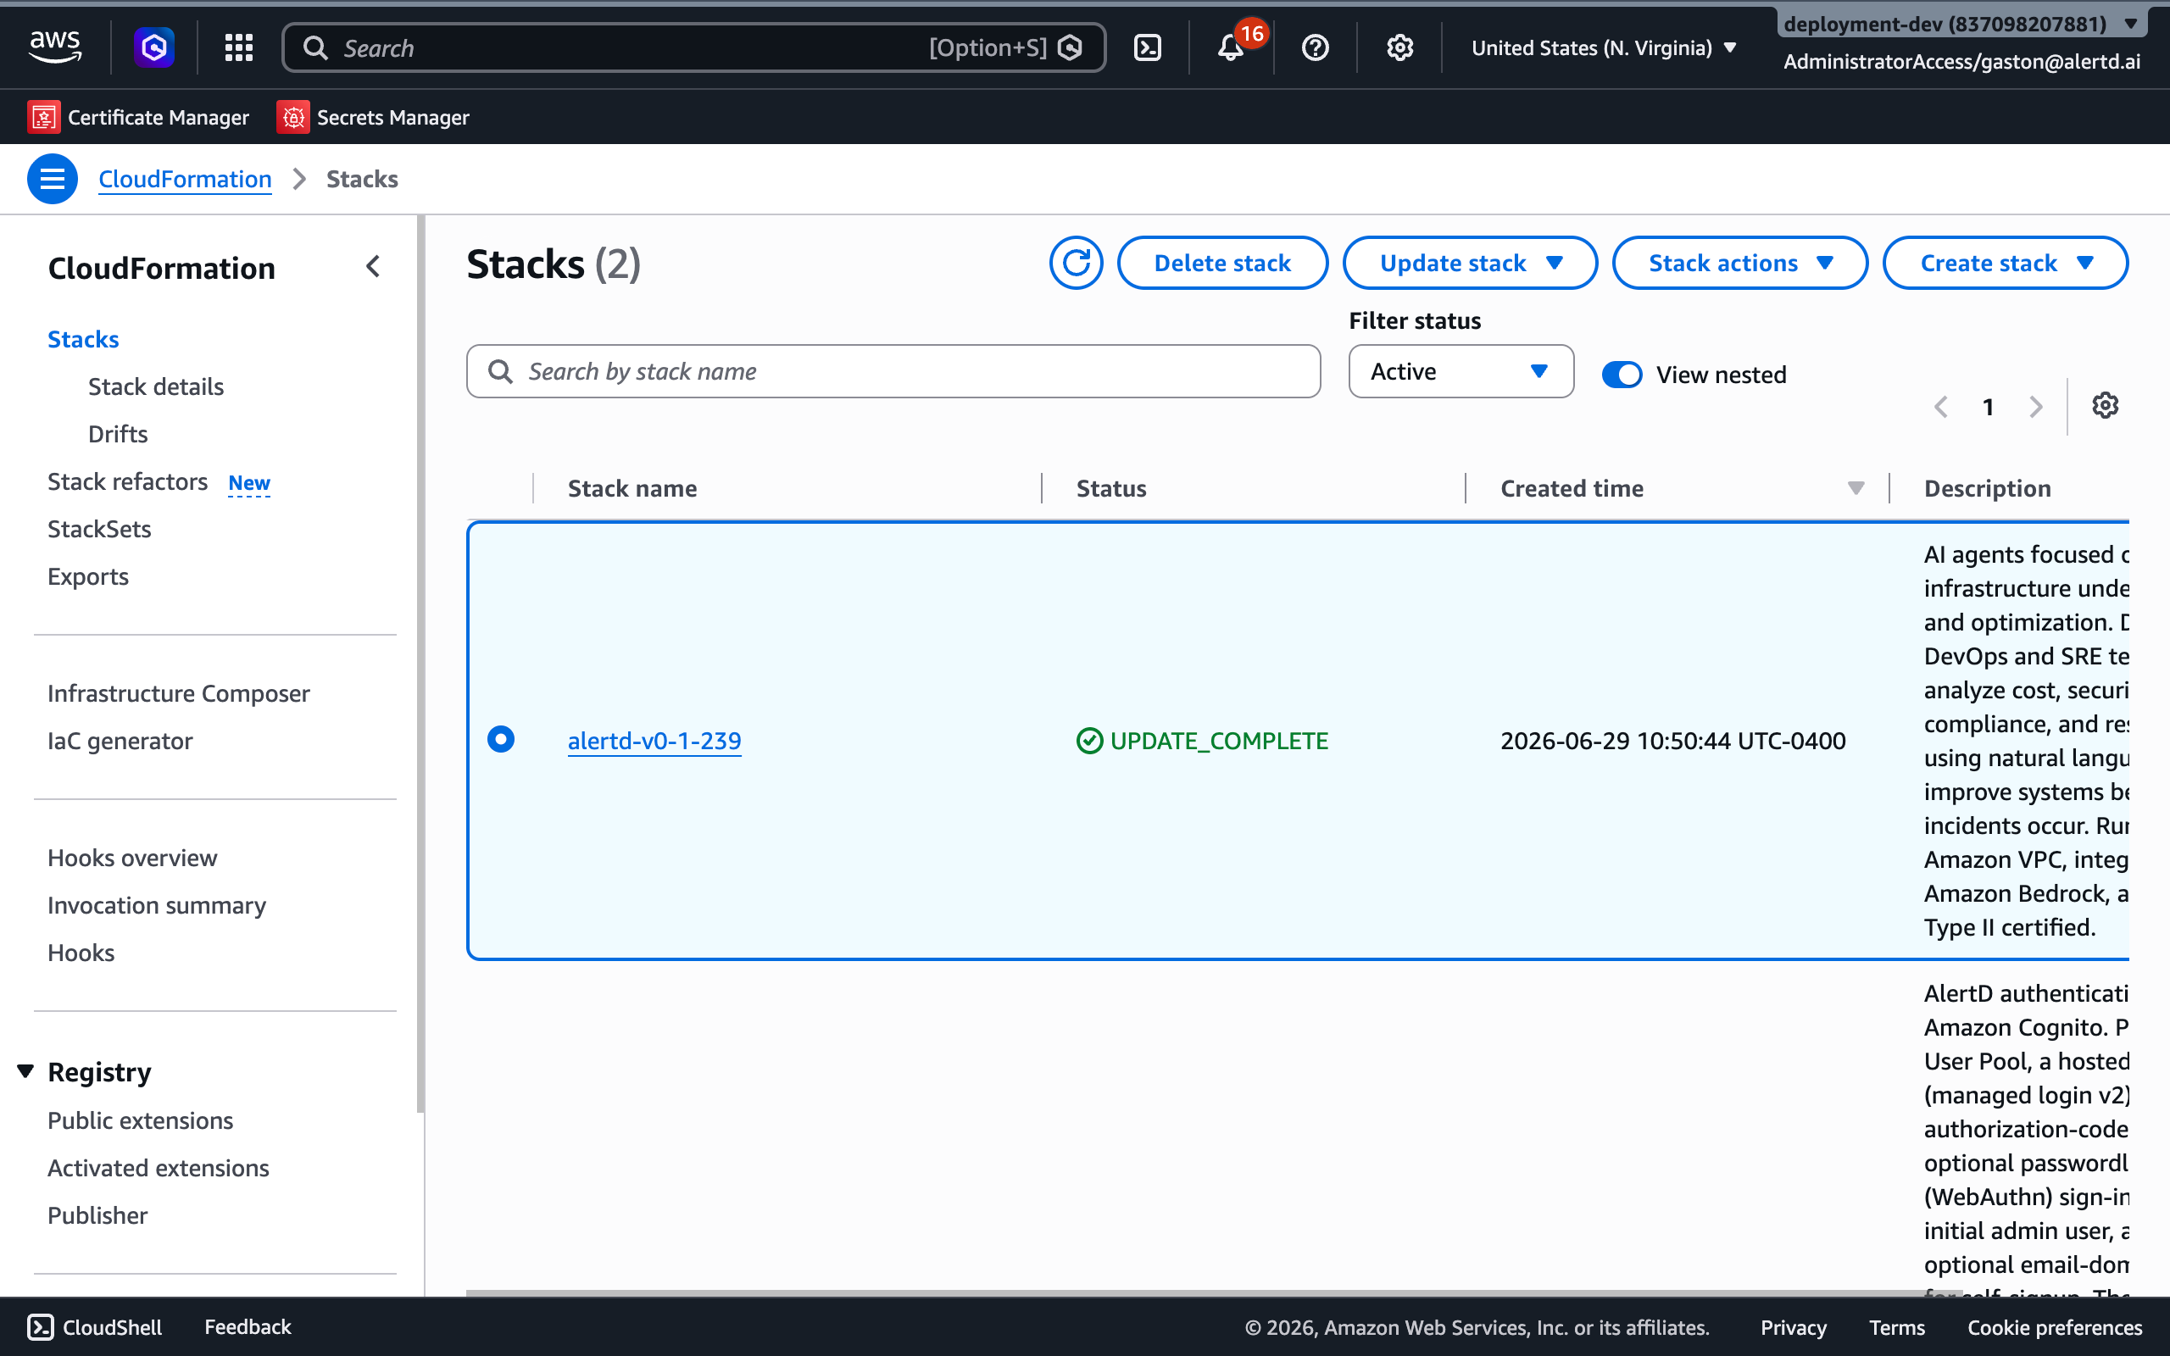Screen dimensions: 2170x1356
Task: Open Infrastructure Composer
Action: pos(179,693)
